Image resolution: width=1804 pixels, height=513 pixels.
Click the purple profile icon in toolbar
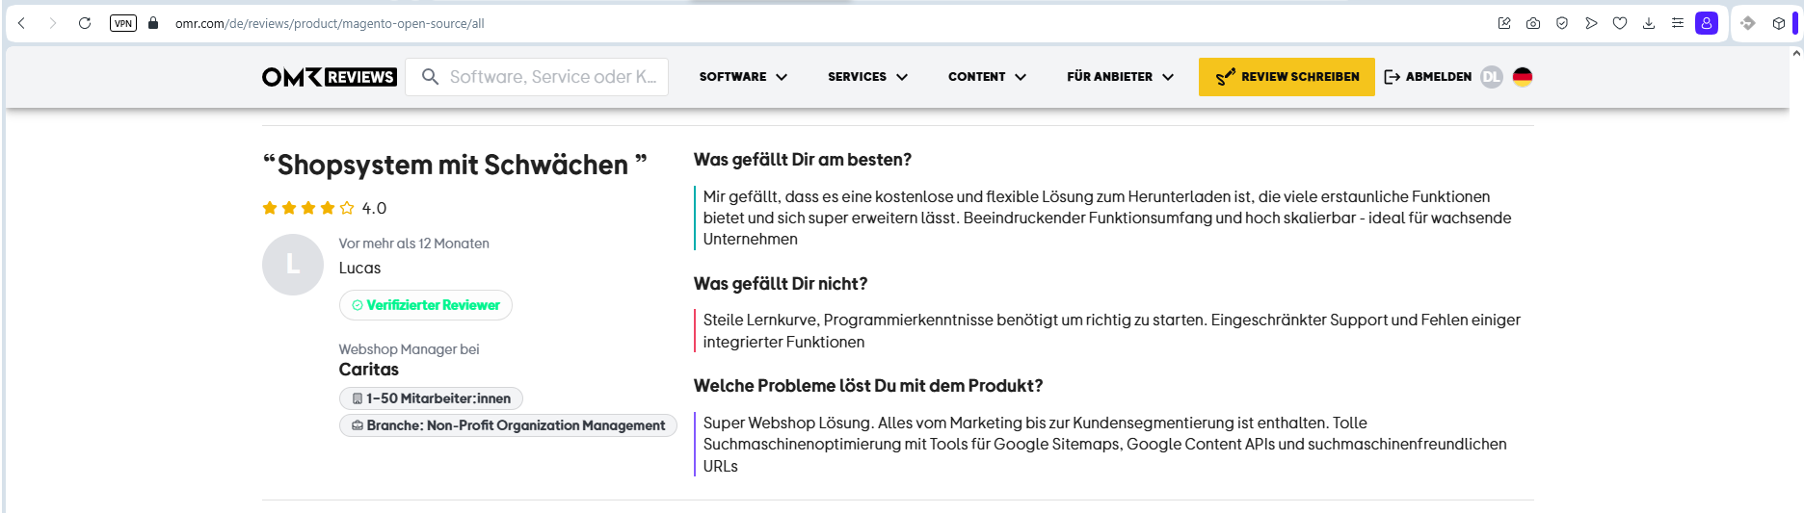1707,23
